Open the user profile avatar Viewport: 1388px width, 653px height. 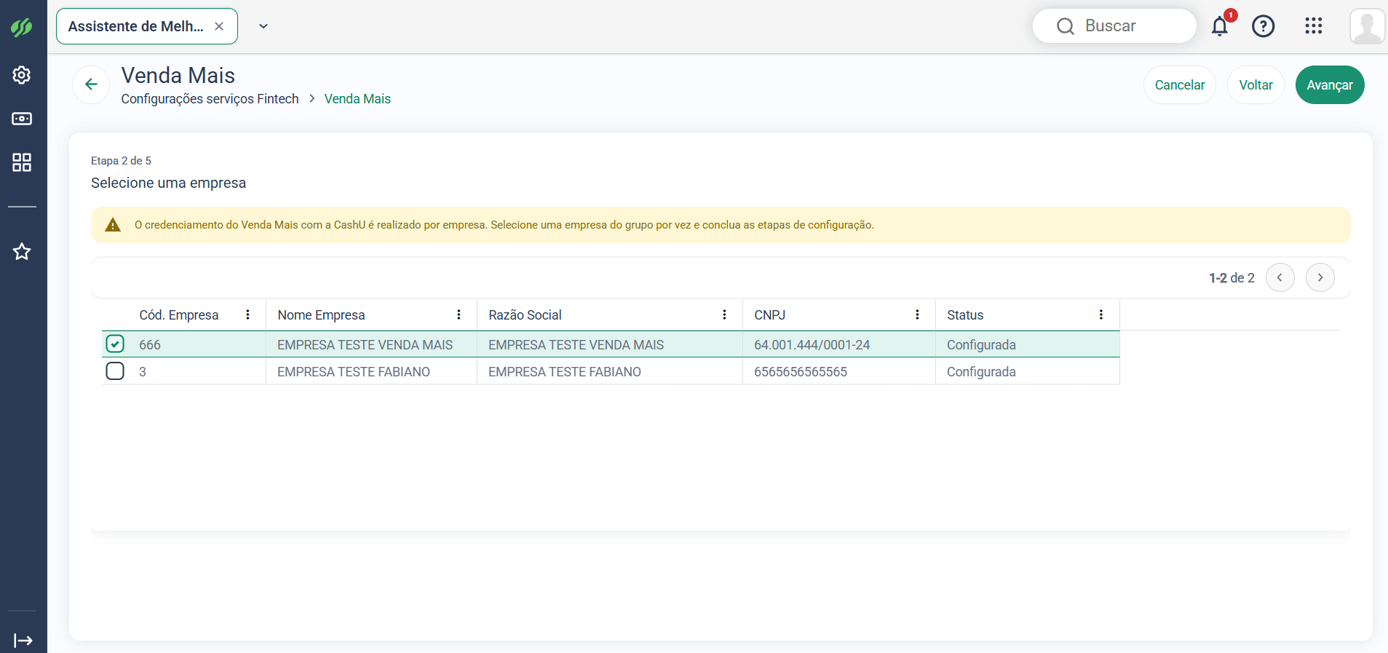[1367, 26]
